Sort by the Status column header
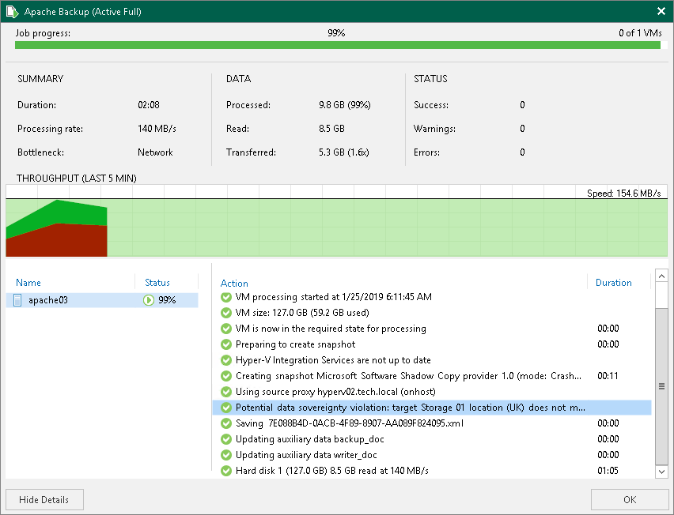674x515 pixels. pyautogui.click(x=157, y=283)
